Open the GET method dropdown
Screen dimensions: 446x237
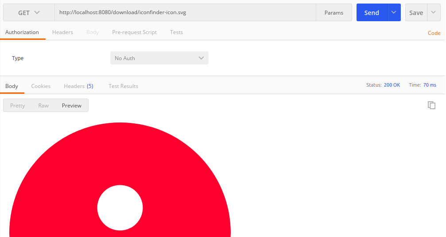coord(29,12)
